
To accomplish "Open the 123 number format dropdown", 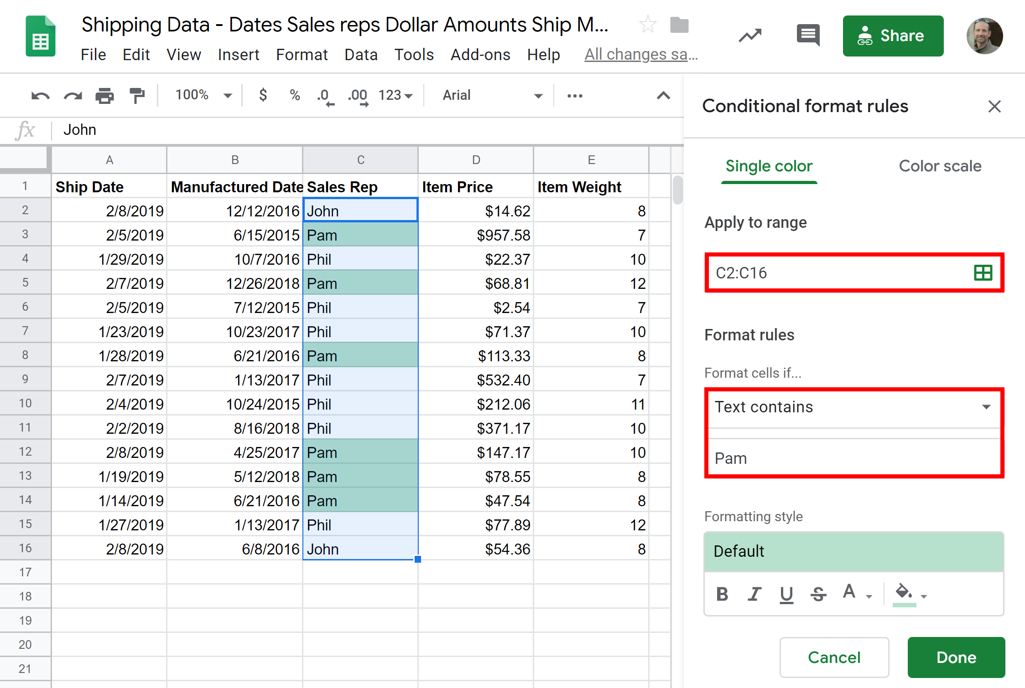I will pos(395,95).
